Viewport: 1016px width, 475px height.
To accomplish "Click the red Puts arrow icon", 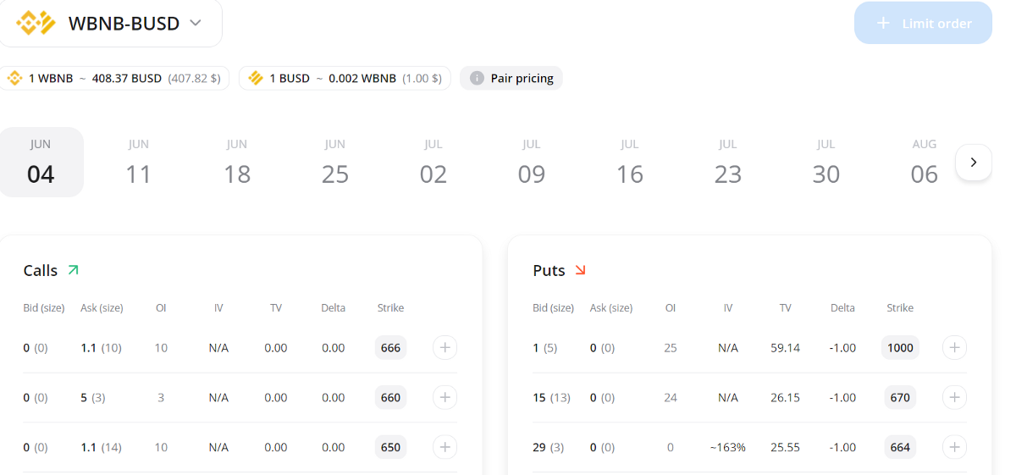I will point(580,270).
